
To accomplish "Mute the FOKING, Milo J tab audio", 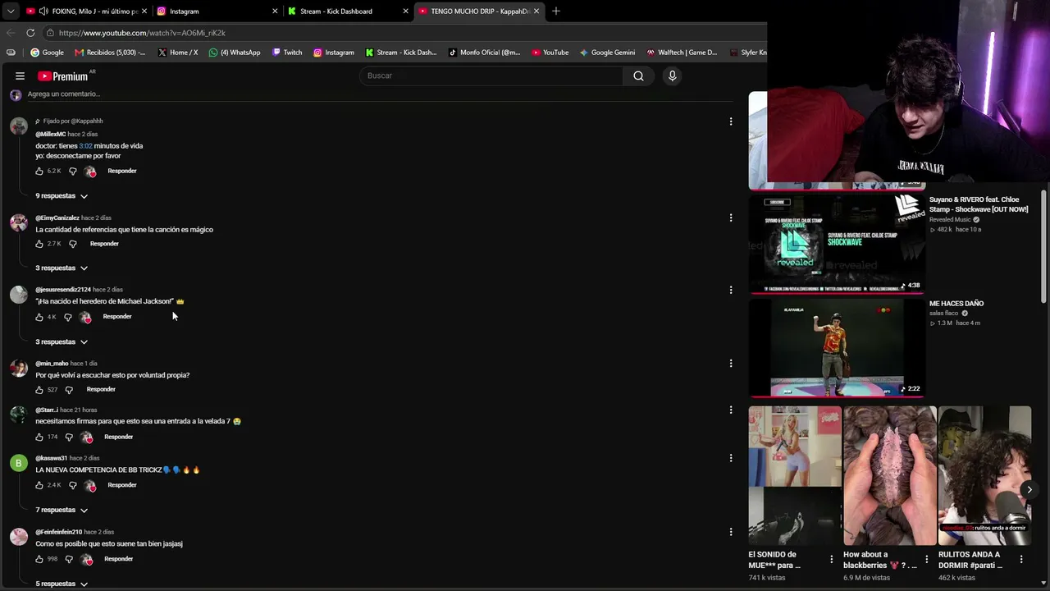I will point(43,11).
